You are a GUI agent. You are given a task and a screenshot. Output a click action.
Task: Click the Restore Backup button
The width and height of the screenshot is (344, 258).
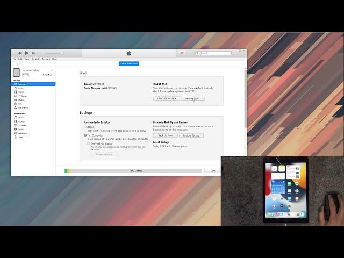[191, 135]
